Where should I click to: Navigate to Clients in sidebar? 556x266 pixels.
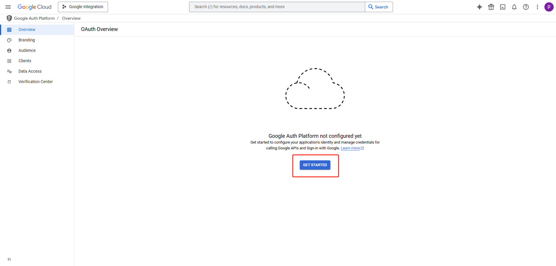point(25,61)
